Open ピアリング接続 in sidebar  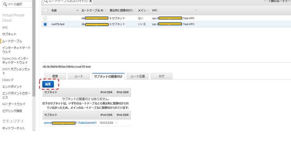click(12, 111)
